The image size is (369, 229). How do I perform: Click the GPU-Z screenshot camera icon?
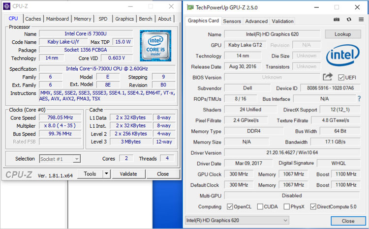337,19
